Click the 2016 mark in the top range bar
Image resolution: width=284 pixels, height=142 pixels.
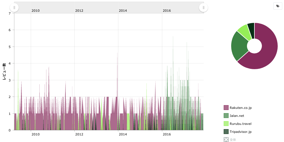pyautogui.click(x=167, y=11)
